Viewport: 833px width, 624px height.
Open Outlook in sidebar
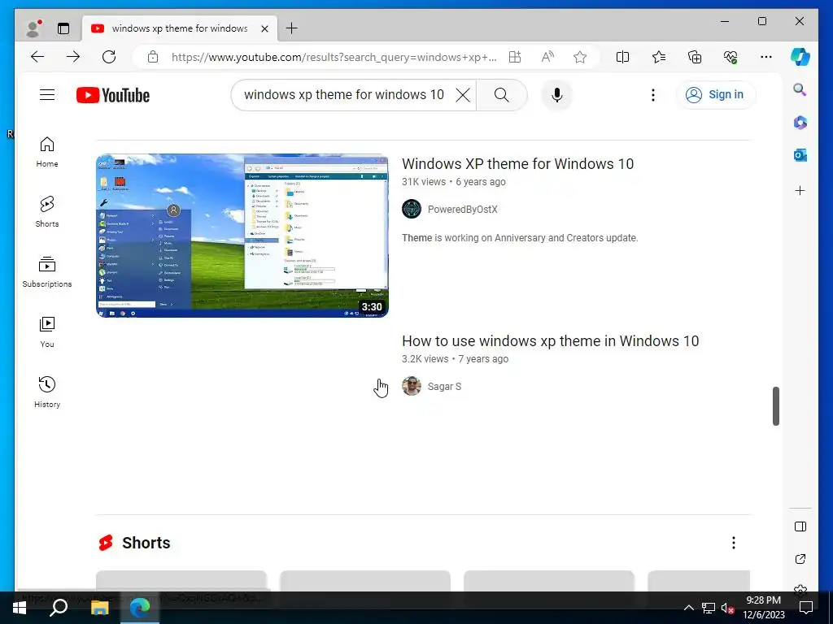pyautogui.click(x=800, y=155)
